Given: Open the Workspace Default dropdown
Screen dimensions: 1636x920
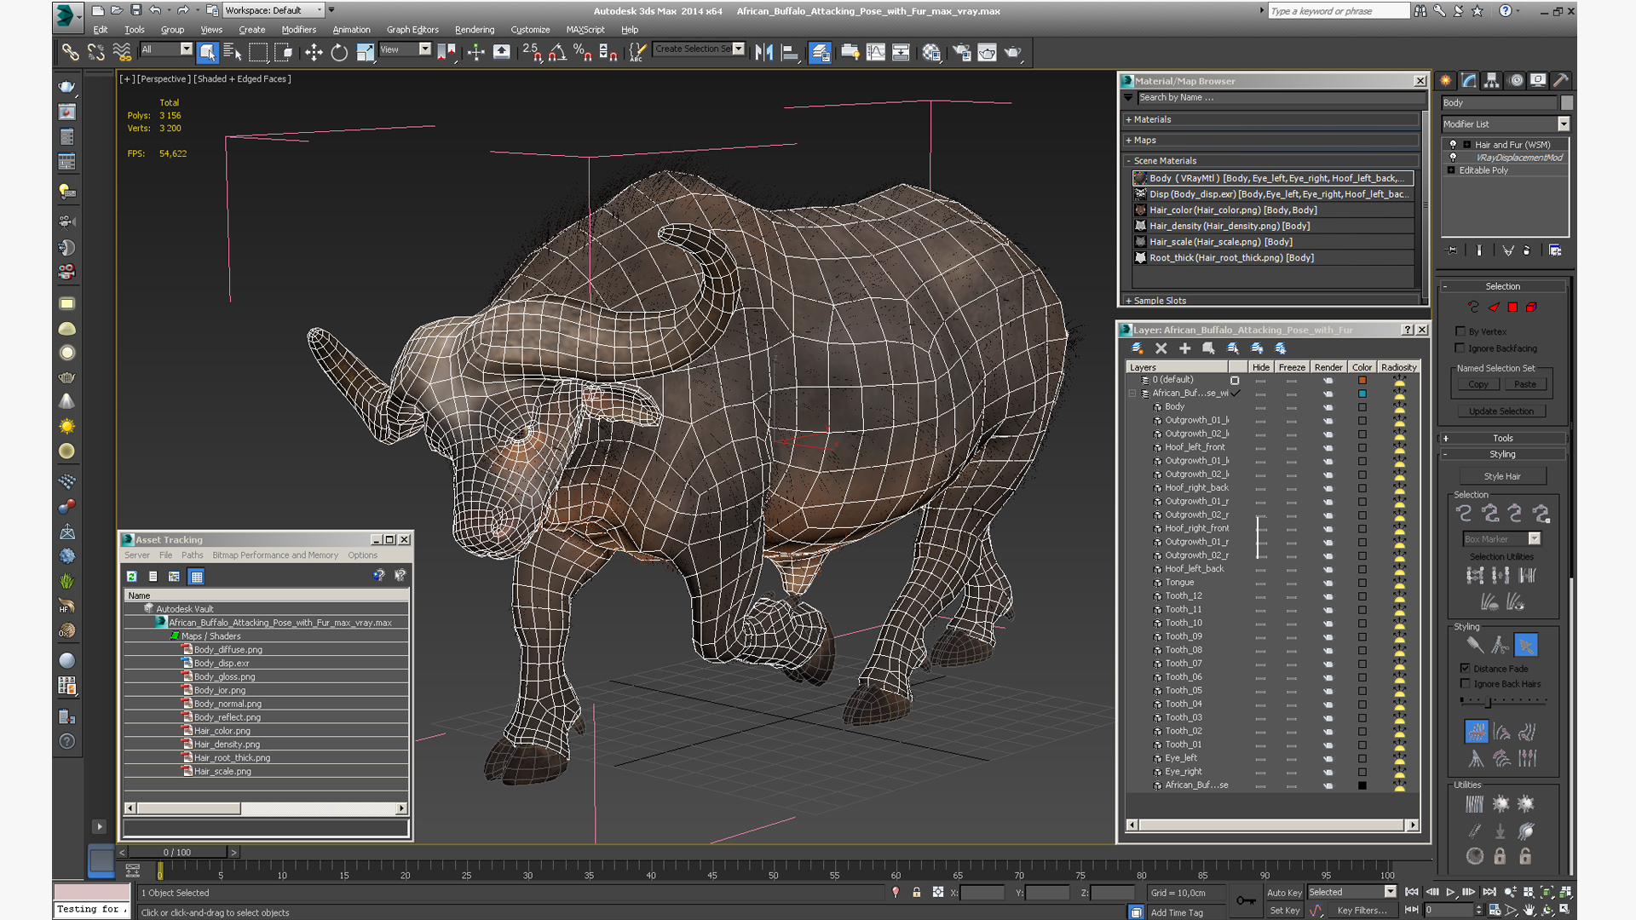Looking at the screenshot, I should [273, 10].
